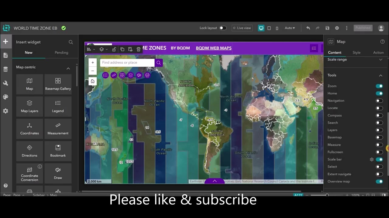Switch to desktop device view
Image resolution: width=389 pixels, height=218 pixels.
click(x=261, y=28)
